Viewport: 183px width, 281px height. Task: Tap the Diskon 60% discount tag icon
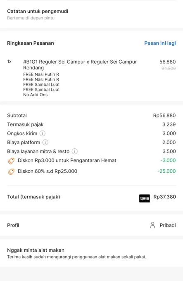pos(11,171)
